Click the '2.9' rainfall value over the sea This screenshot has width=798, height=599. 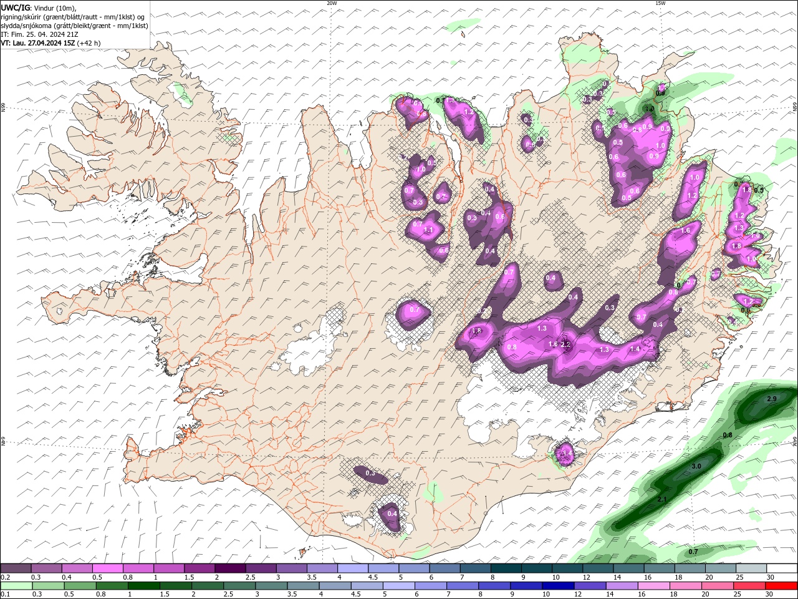point(771,399)
